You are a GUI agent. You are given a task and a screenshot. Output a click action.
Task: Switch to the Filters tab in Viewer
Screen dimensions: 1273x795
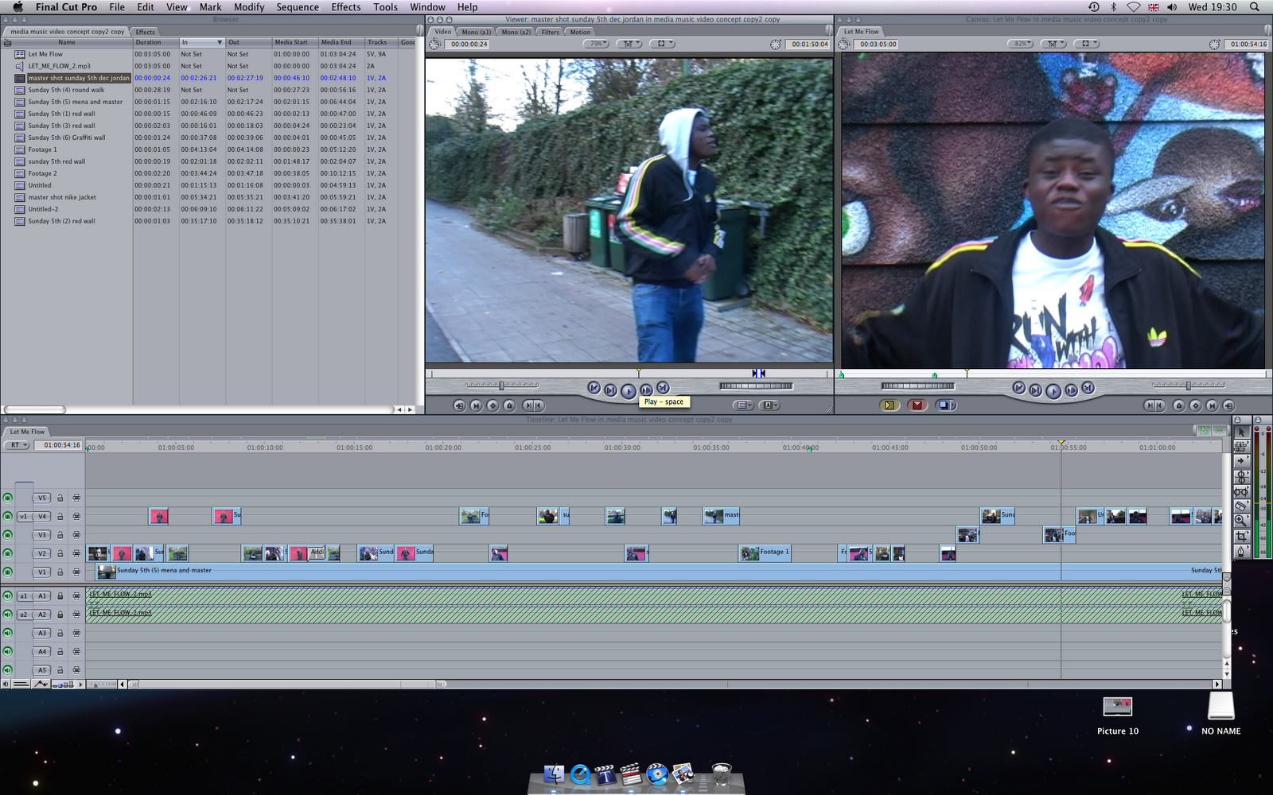coord(551,32)
